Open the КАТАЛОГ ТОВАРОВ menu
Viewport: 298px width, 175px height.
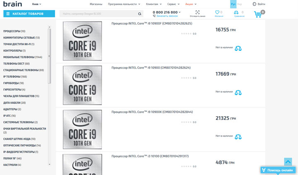click(29, 14)
